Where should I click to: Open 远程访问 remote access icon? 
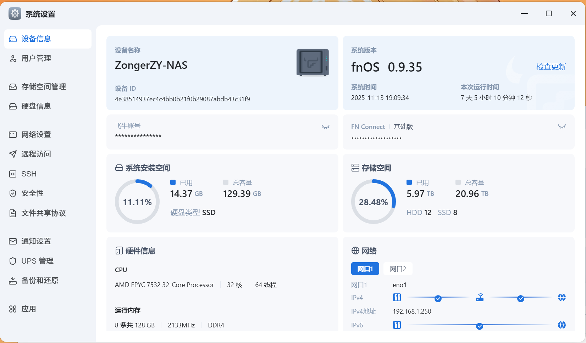13,154
